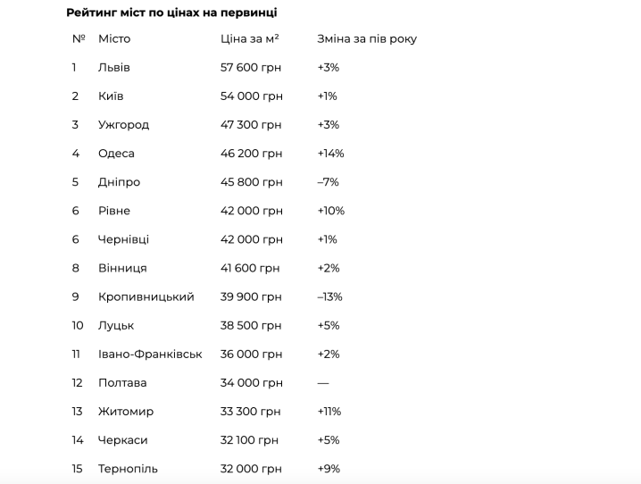This screenshot has width=641, height=484.
Task: Click the 45 800 грн price for Дніпро
Action: (x=252, y=182)
